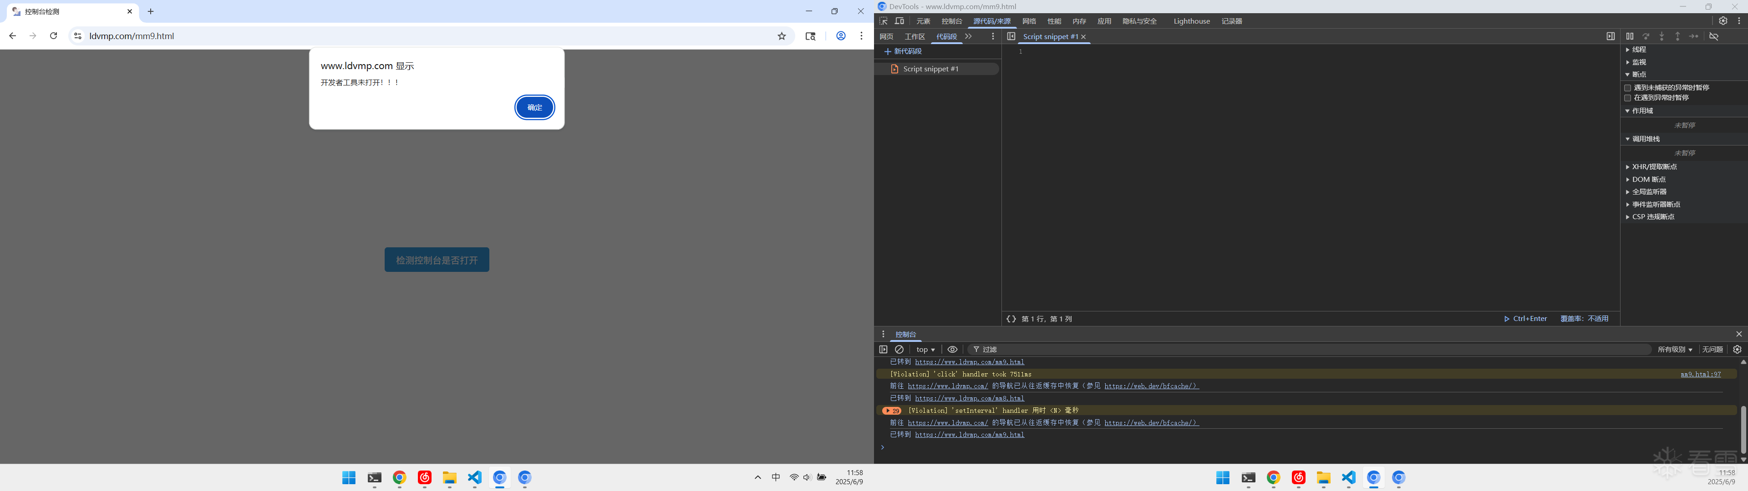This screenshot has height=491, width=1748.
Task: Open the top context dropdown in console
Action: pyautogui.click(x=925, y=349)
